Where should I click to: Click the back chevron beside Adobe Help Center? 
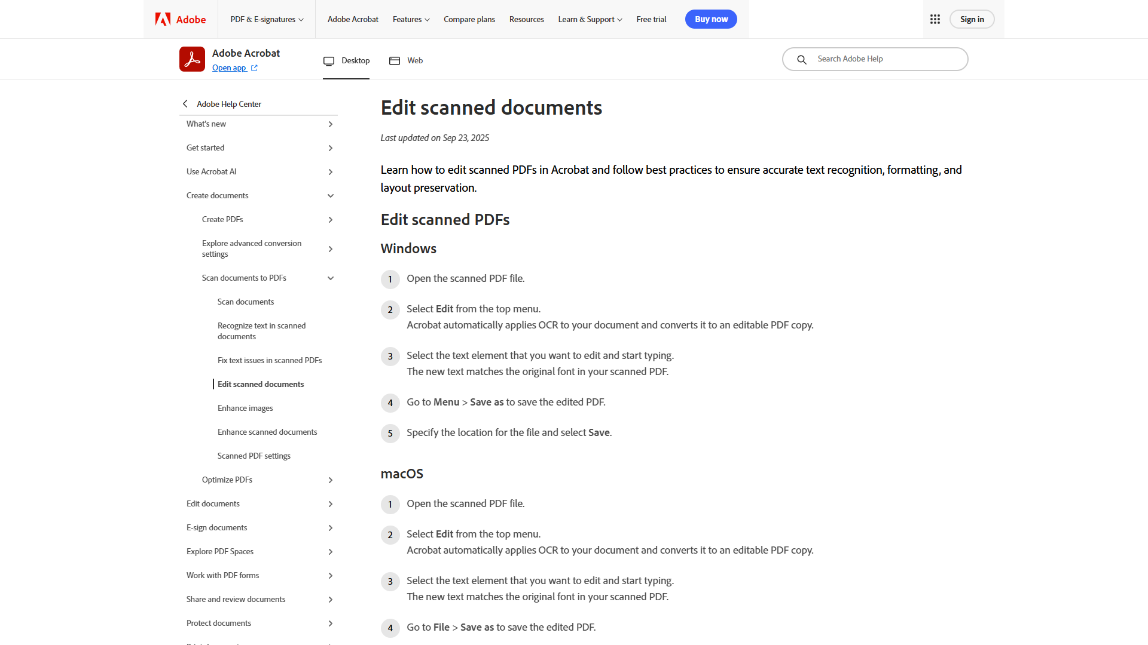click(x=185, y=103)
